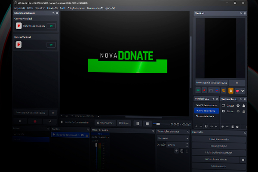This screenshot has width=258, height=172.
Task: Show the hidden Câmera vertical source
Action: click(x=238, y=111)
